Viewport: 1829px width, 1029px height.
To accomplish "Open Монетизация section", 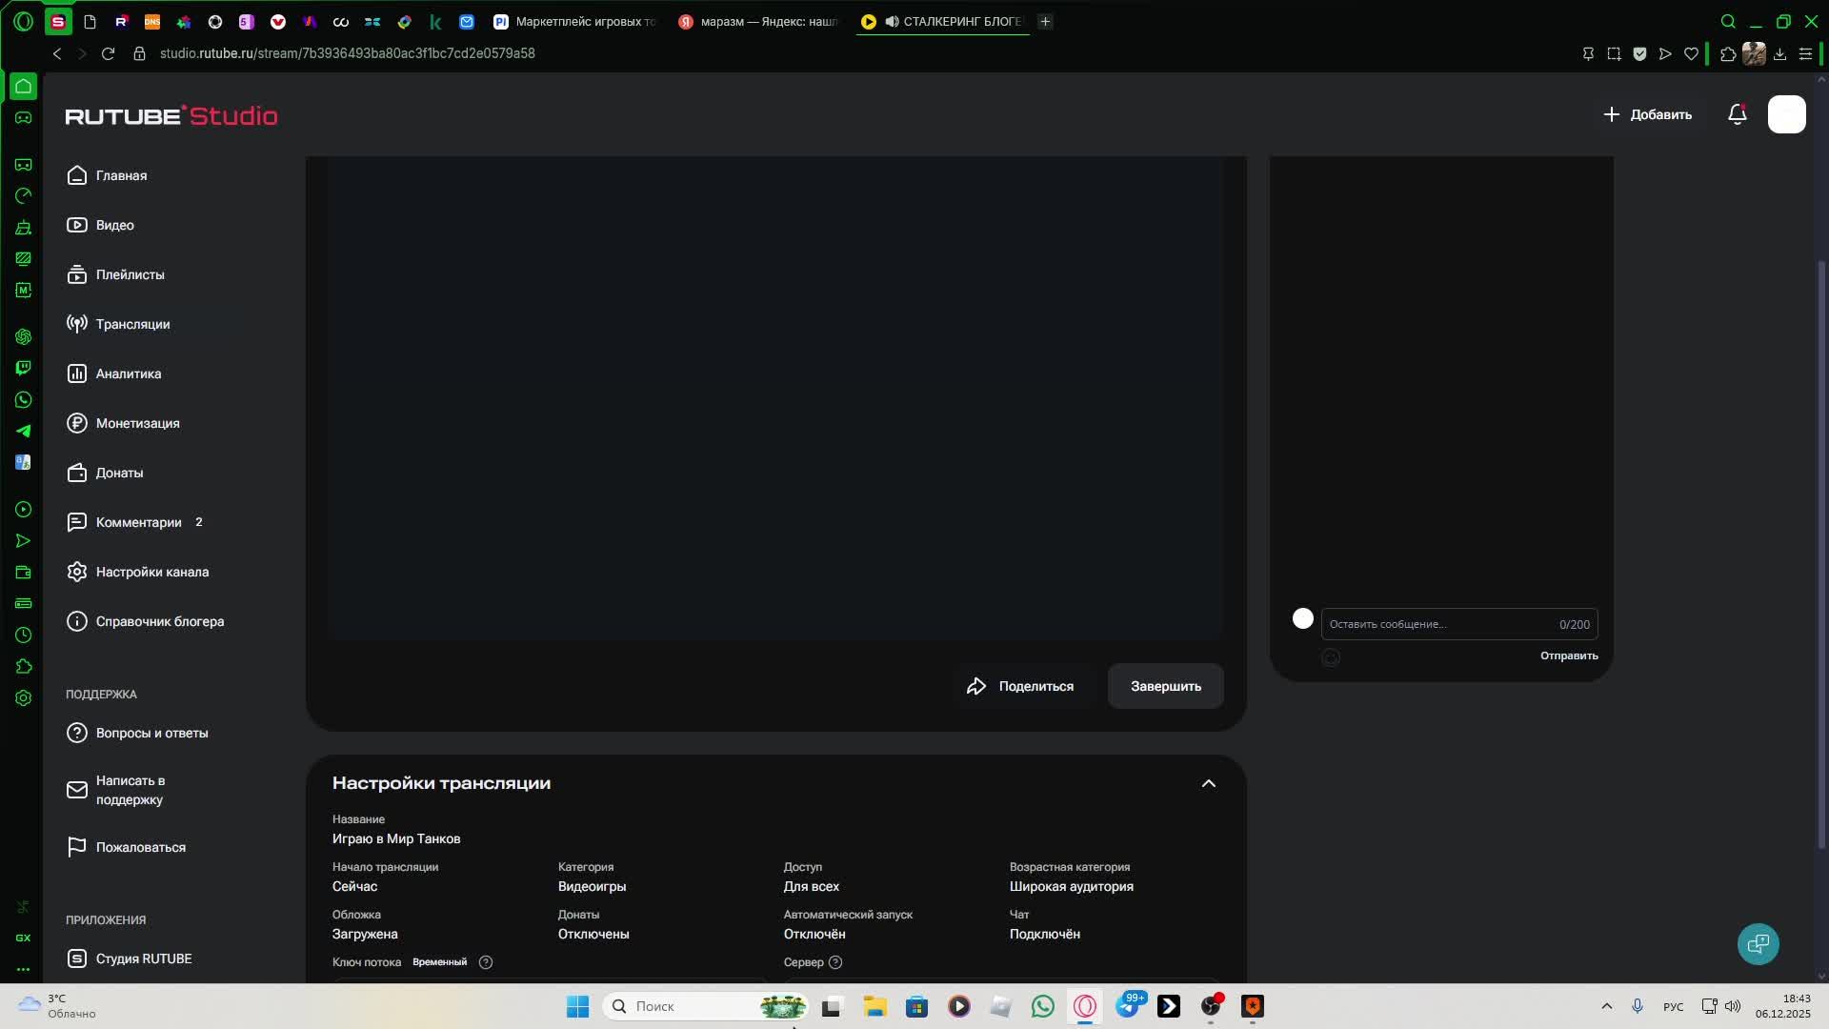I will point(123,423).
